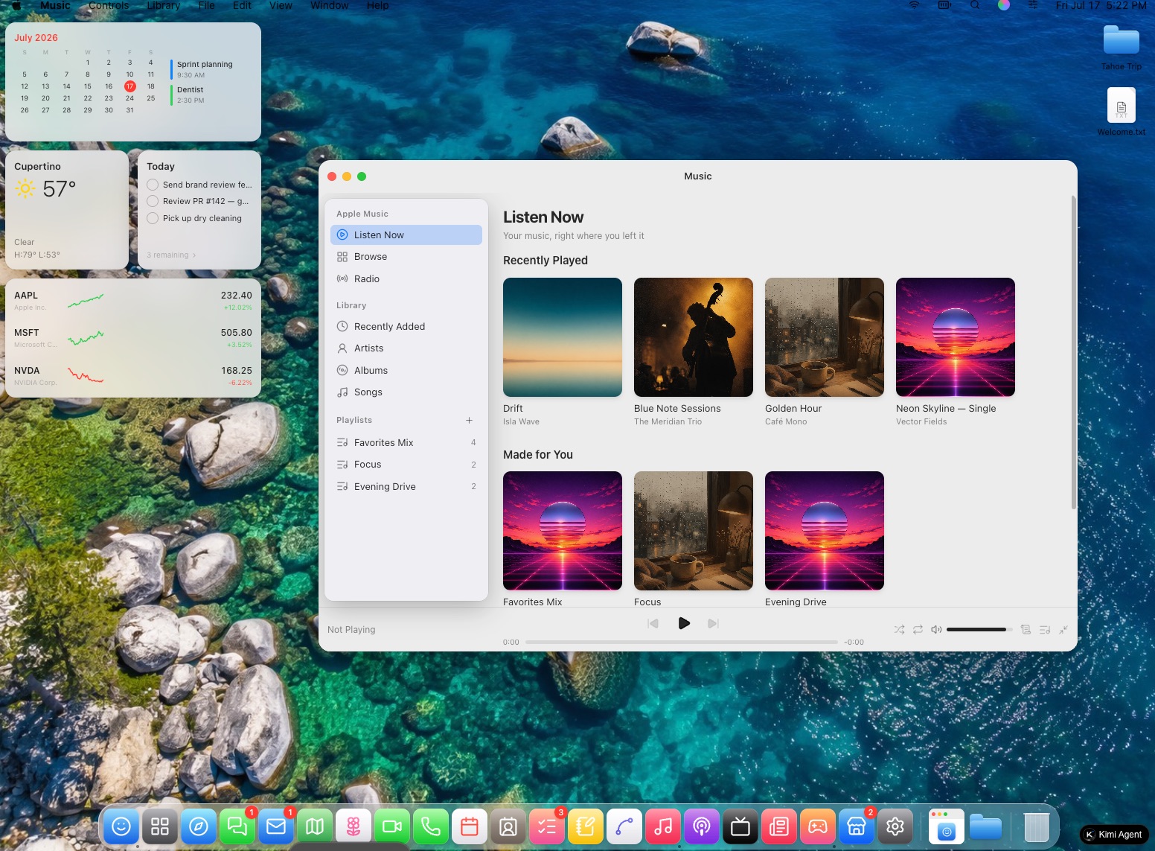The width and height of the screenshot is (1155, 851).
Task: Open the Evening Drive playlist in the sidebar
Action: tap(406, 486)
